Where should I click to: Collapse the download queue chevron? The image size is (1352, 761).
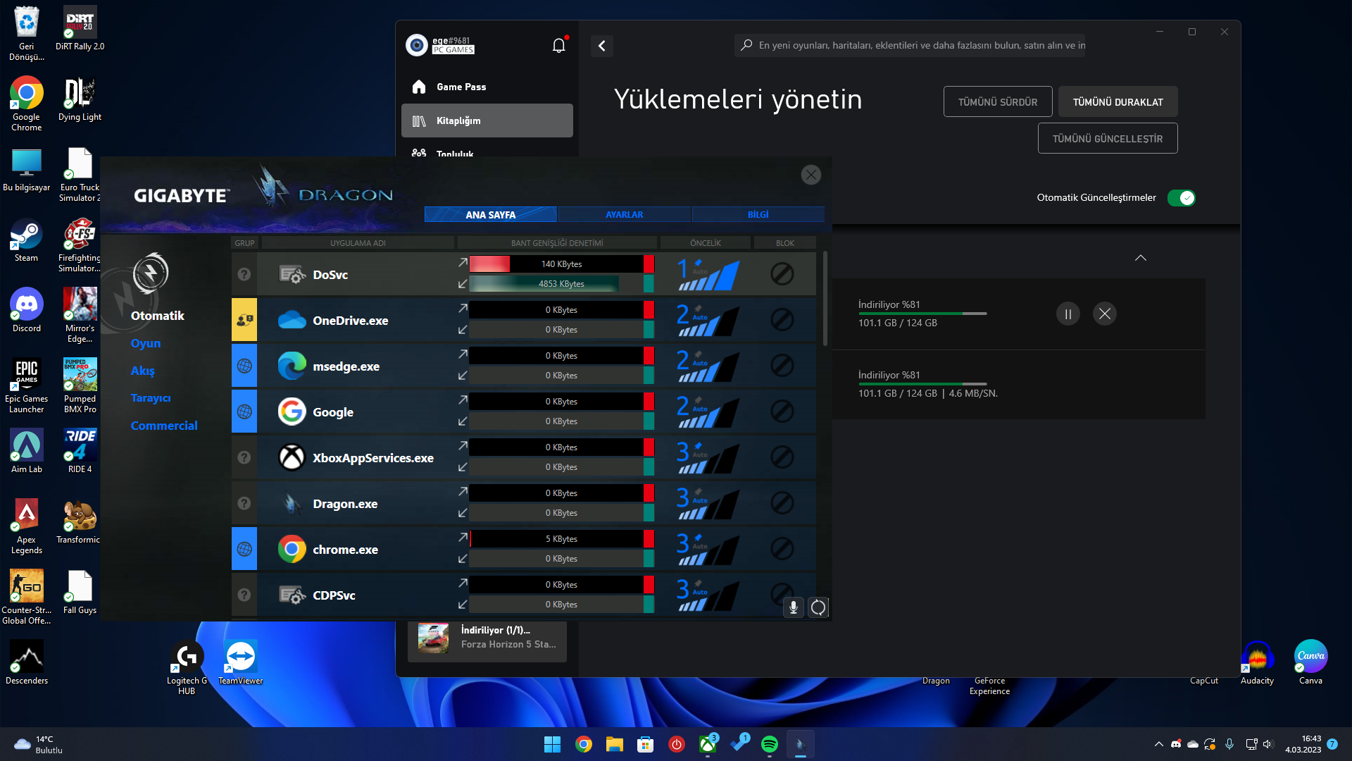(x=1140, y=258)
